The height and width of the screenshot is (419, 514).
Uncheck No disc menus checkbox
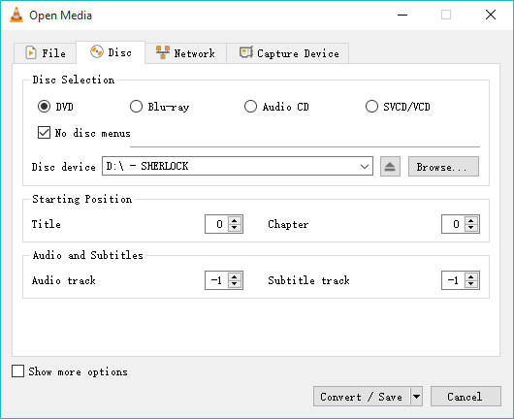click(x=44, y=133)
